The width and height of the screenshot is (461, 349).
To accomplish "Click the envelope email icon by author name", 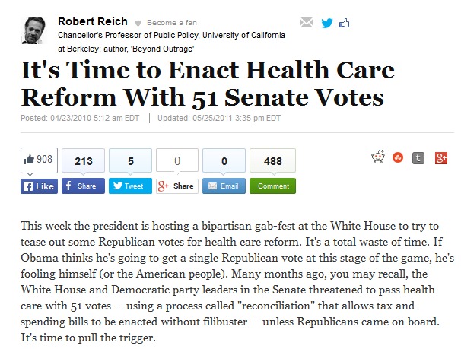I will click(x=307, y=22).
